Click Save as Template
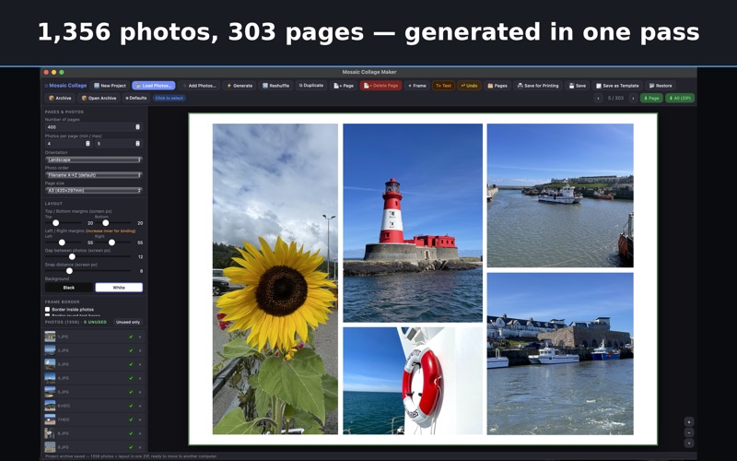The image size is (737, 461). (x=617, y=86)
